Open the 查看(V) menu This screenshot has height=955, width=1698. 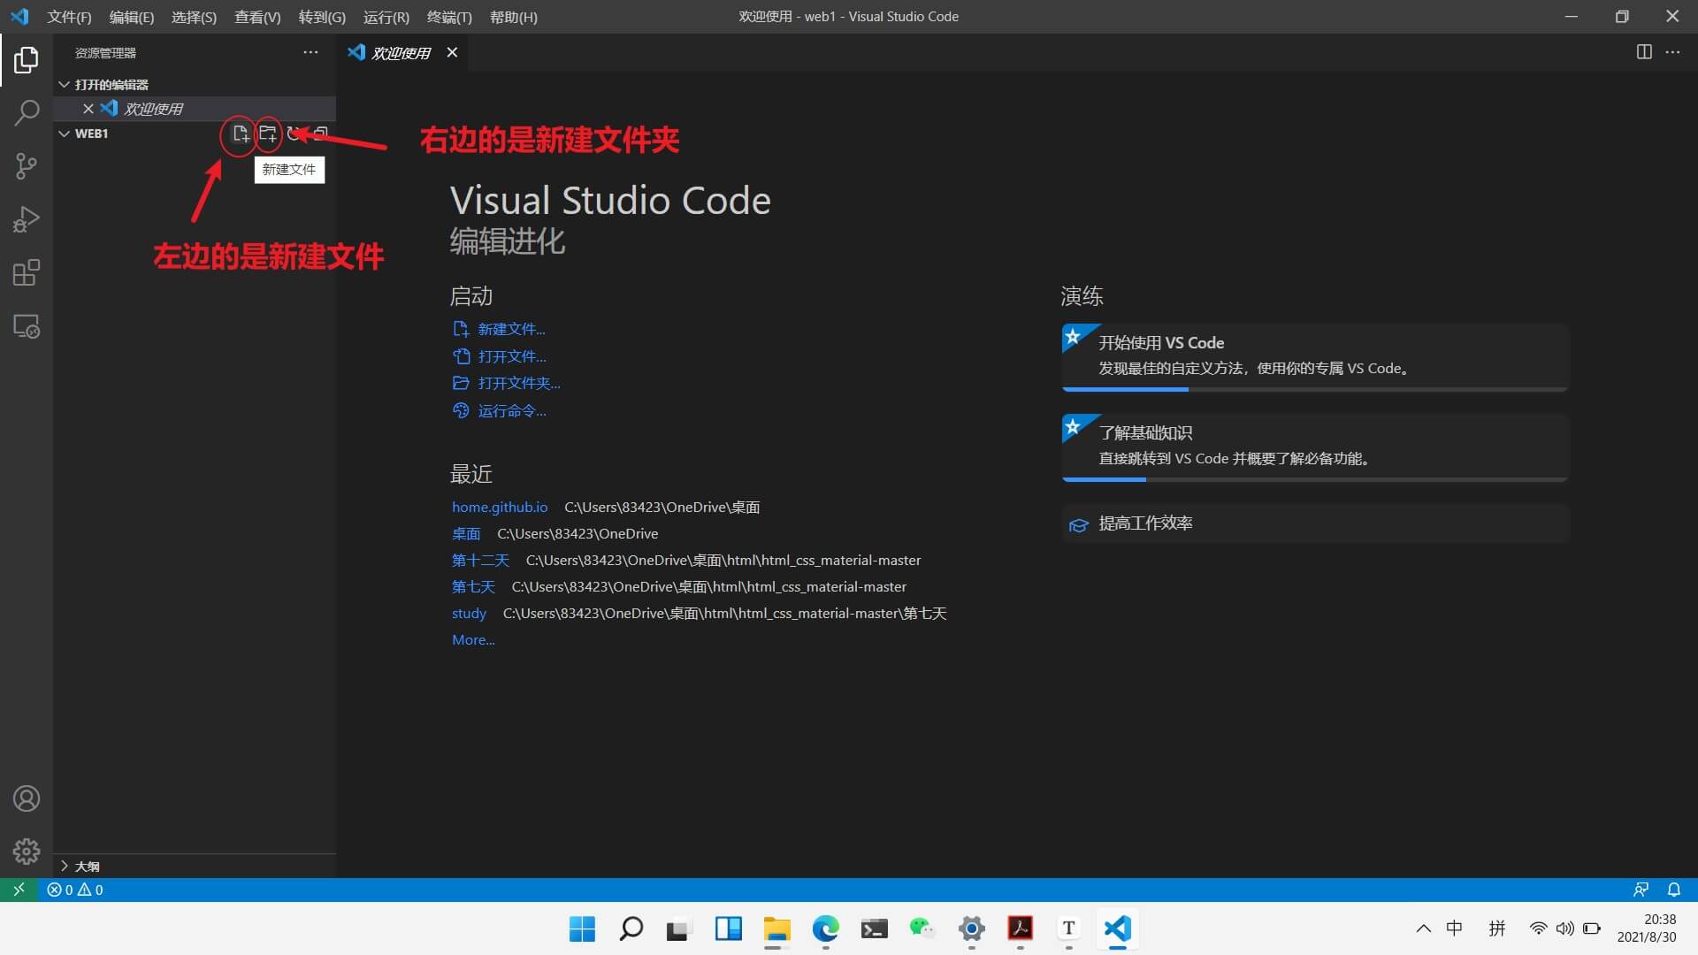[257, 17]
